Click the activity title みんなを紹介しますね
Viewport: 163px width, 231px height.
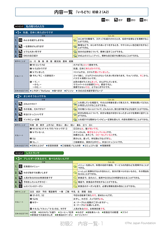click(x=34, y=40)
